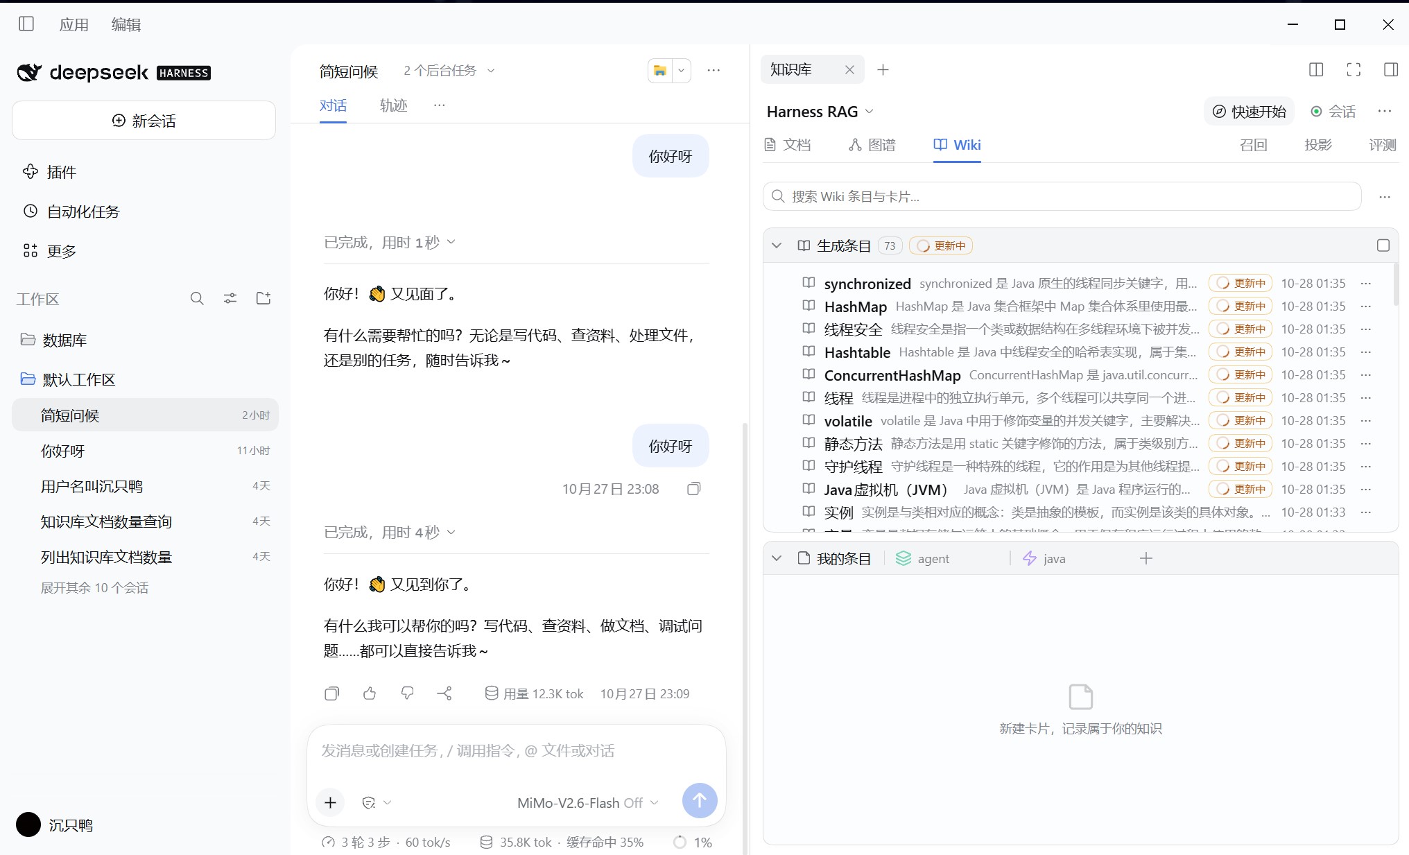Open the ConcurrentHashMap wiki entry
This screenshot has width=1409, height=855.
892,375
